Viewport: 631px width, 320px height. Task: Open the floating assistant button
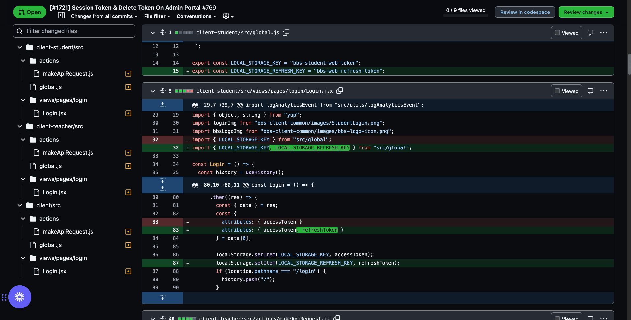(x=20, y=297)
